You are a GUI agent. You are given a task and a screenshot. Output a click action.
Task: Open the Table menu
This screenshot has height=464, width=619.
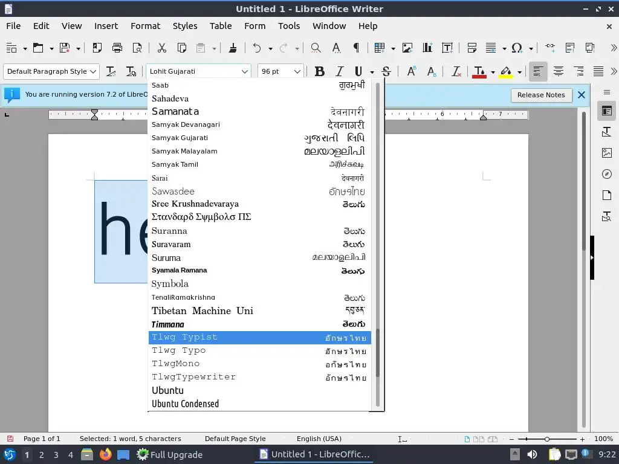(x=221, y=26)
